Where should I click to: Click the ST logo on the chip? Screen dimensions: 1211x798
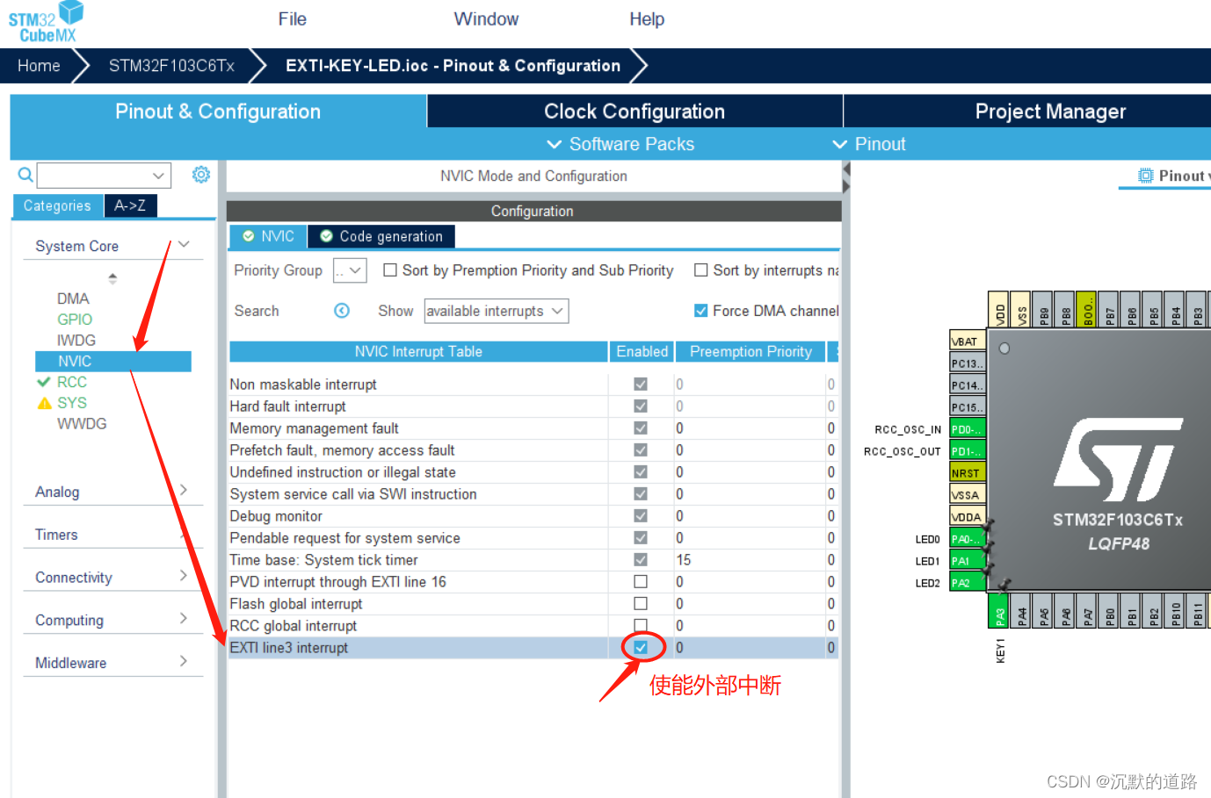pos(1118,459)
